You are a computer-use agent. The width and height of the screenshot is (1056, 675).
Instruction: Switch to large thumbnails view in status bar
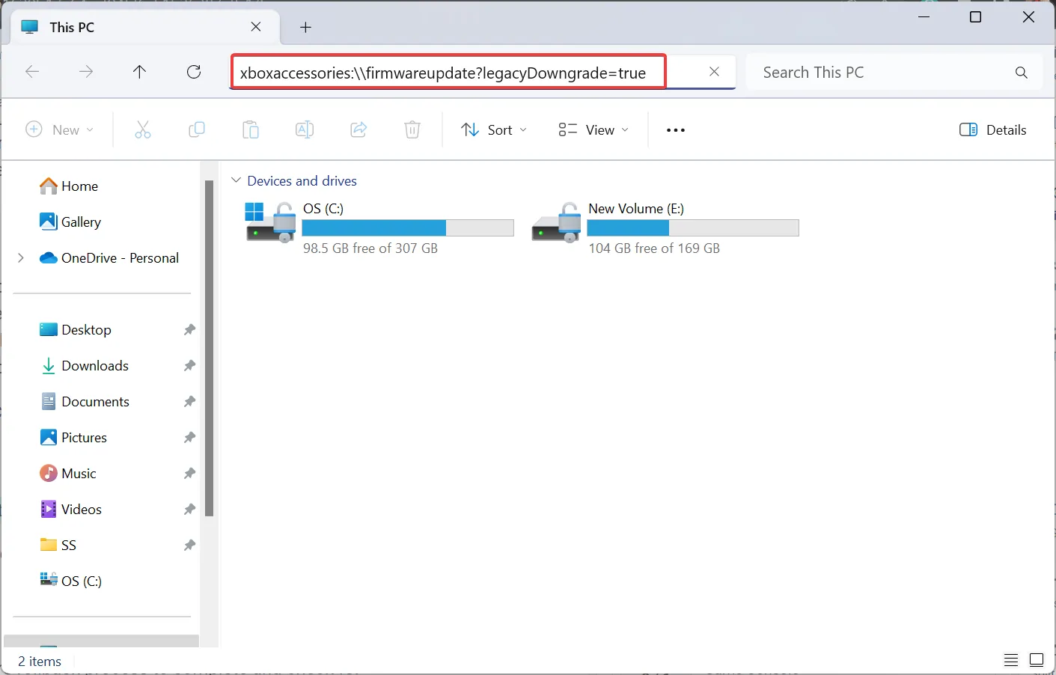(1037, 660)
